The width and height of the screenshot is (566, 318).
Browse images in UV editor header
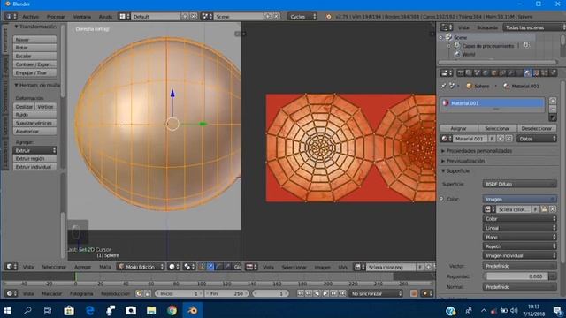[360, 267]
